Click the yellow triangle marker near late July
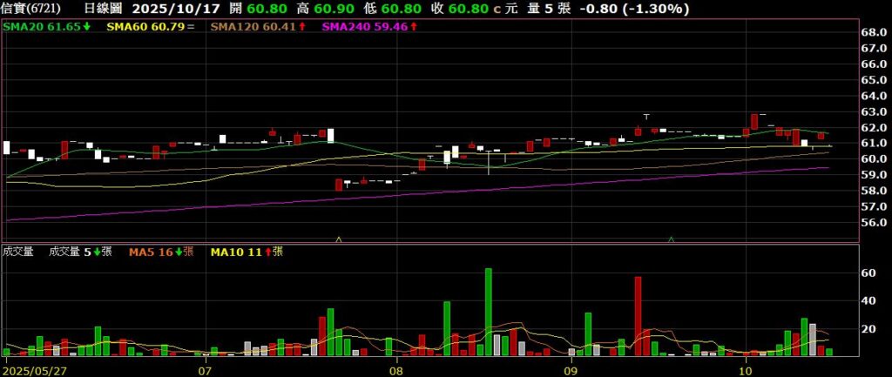The image size is (892, 377). pyautogui.click(x=338, y=239)
